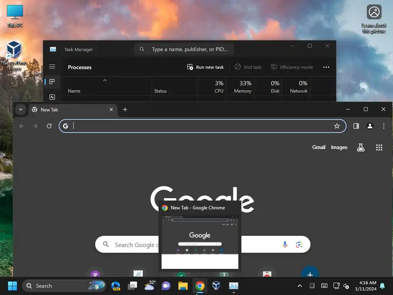Screen dimensions: 393x295
Task: Bookmark this tab with star icon
Action: [337, 126]
